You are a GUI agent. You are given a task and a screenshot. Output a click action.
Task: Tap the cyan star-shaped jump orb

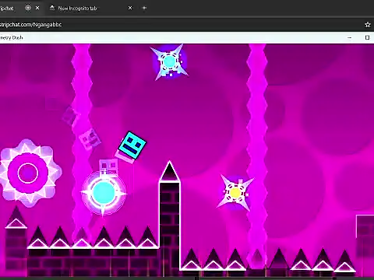tap(169, 62)
